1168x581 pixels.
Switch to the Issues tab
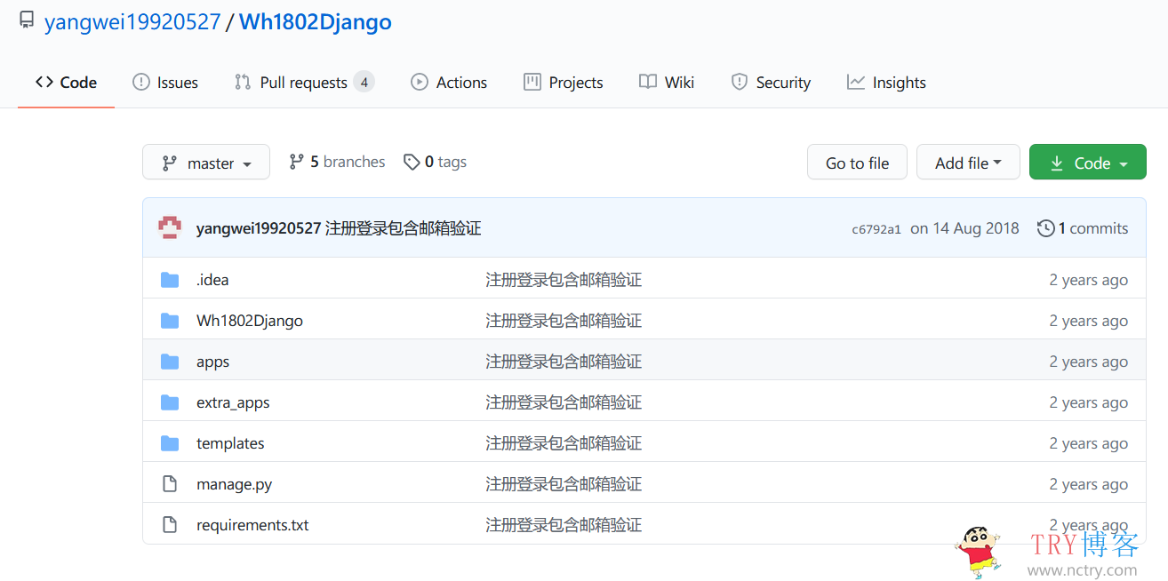[165, 83]
